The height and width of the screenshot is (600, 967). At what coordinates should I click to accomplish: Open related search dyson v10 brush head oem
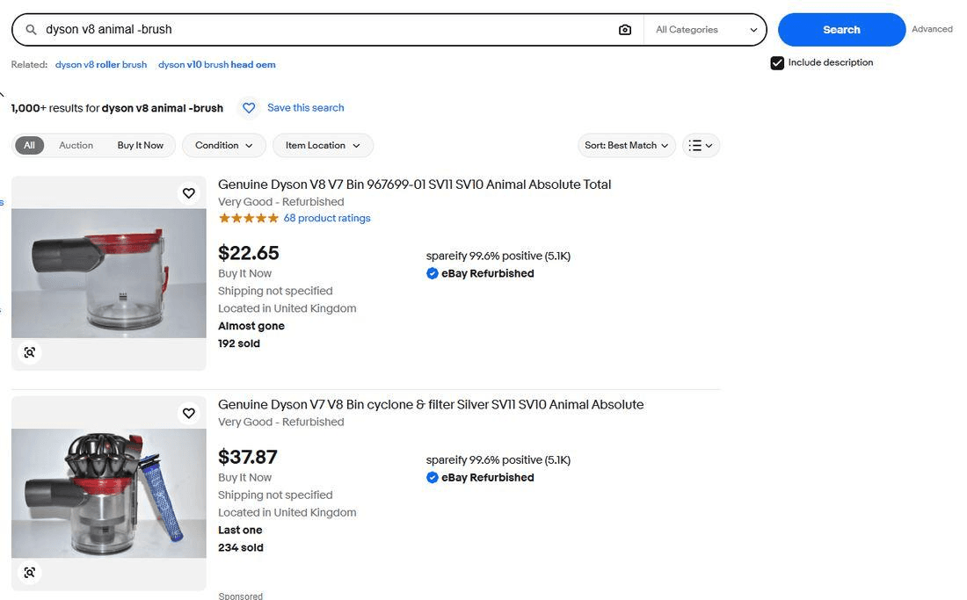[x=216, y=65]
